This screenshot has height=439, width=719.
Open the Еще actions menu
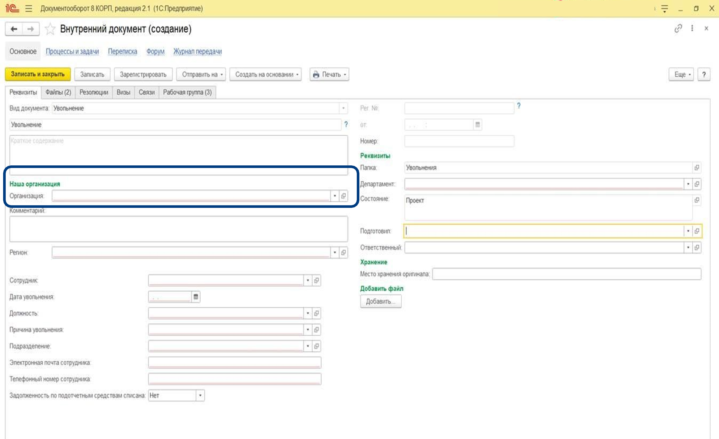click(681, 74)
